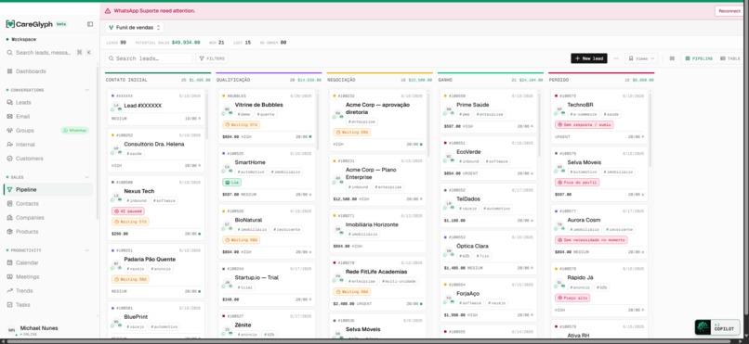Open the Consultório Dra. Helena card
Screen dimensions: 749x344
point(156,150)
